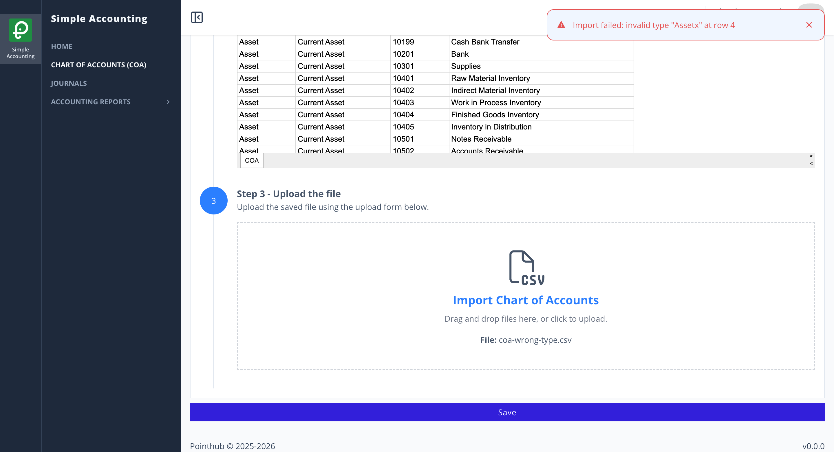Select the Cash Bank Transfer cell
This screenshot has width=834, height=452.
pyautogui.click(x=541, y=42)
